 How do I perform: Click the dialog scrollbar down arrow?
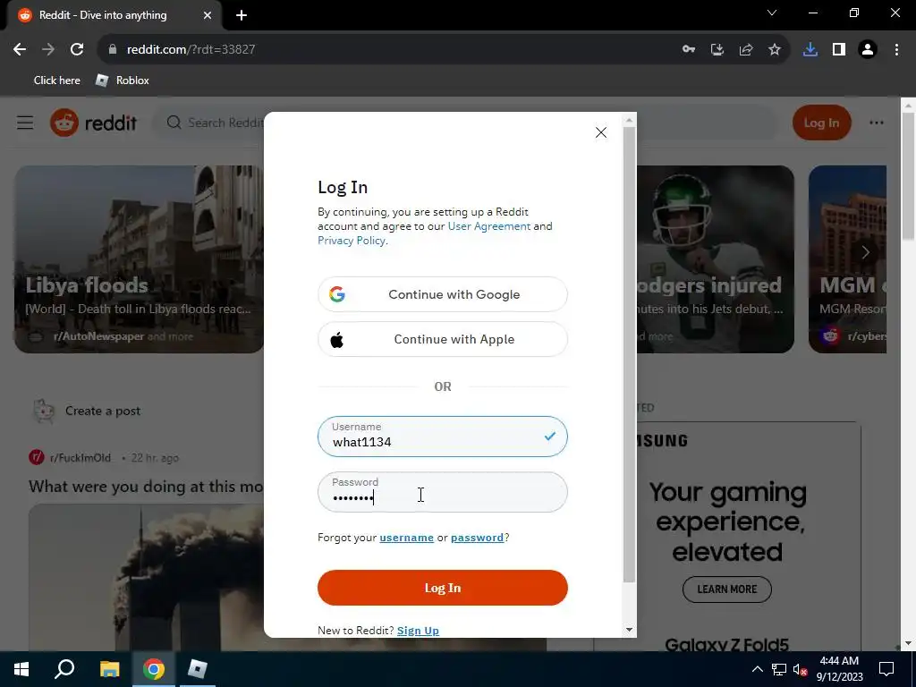point(629,630)
